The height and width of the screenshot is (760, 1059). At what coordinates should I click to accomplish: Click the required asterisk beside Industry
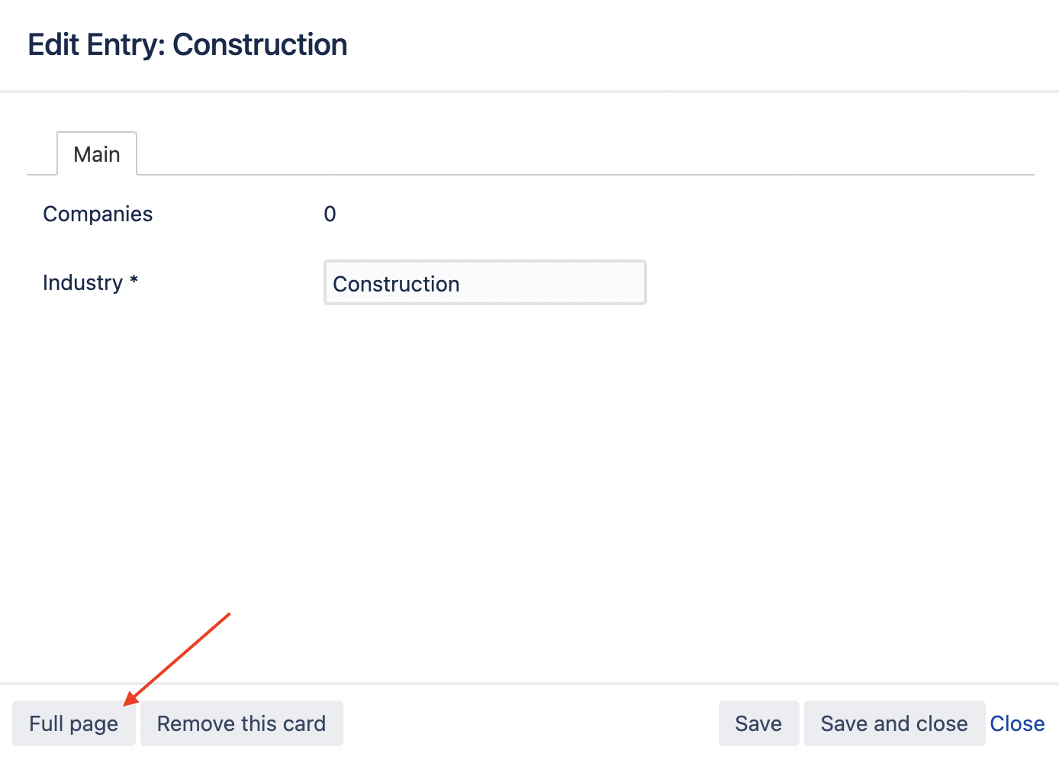(134, 281)
